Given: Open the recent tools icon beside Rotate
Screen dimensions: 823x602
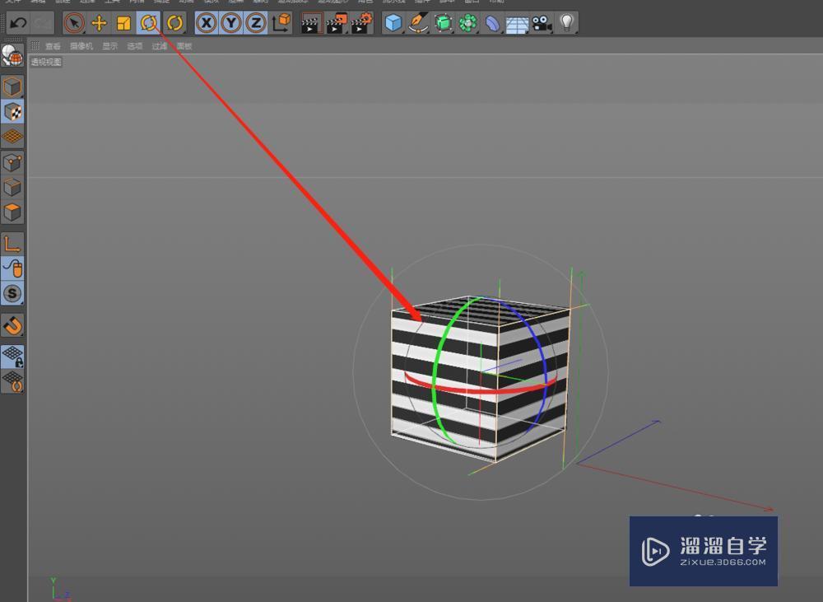Looking at the screenshot, I should pyautogui.click(x=174, y=23).
